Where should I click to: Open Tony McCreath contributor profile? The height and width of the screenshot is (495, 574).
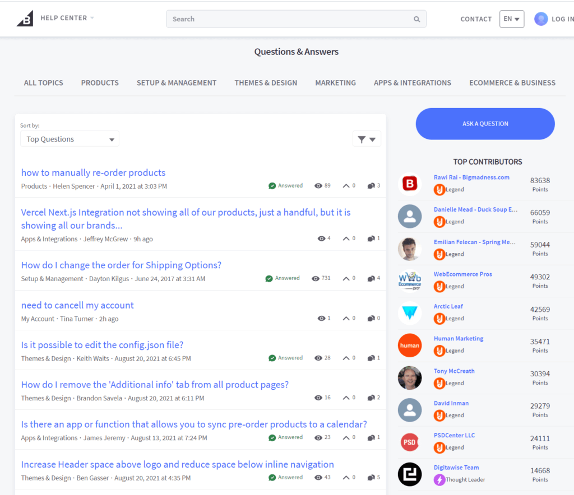[454, 371]
